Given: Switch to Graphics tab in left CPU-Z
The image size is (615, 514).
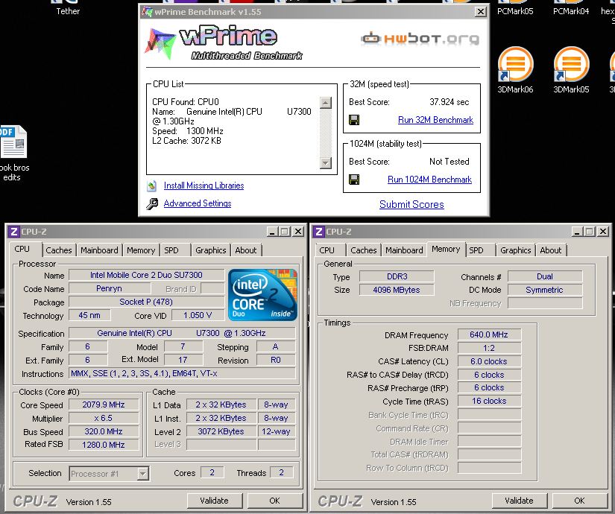Looking at the screenshot, I should click(x=211, y=250).
